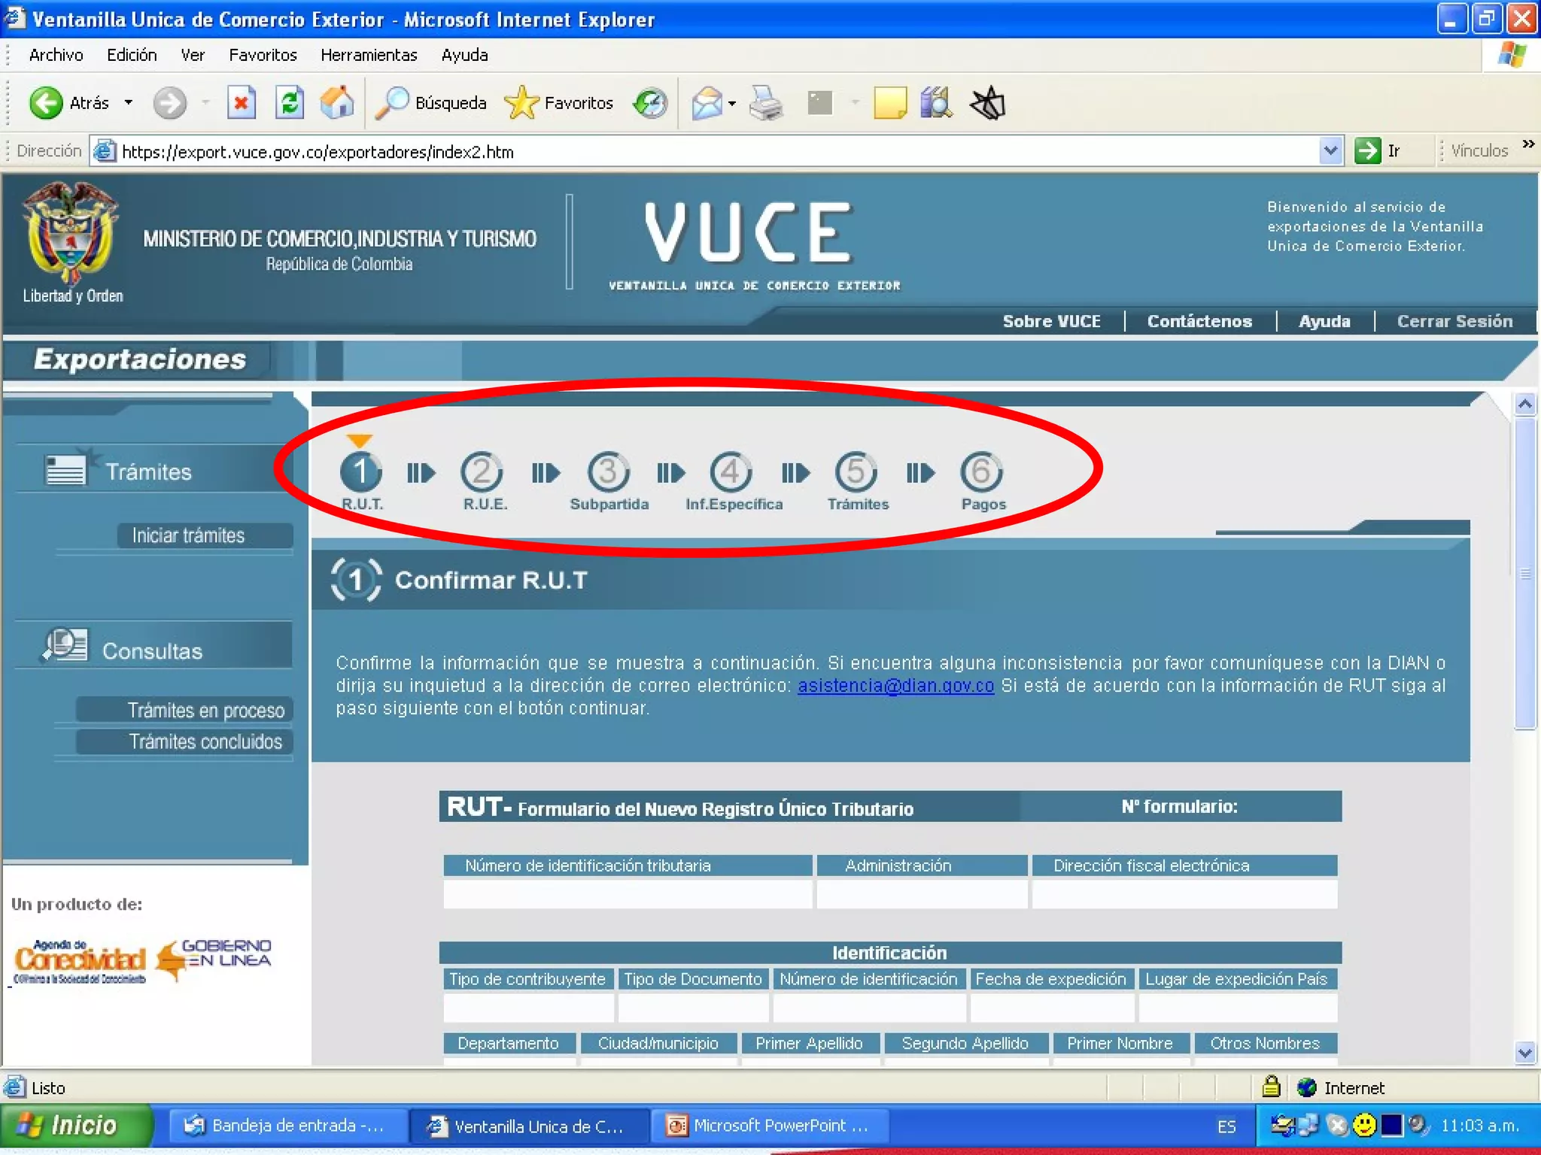The image size is (1541, 1155).
Task: Click the page scrollbar down arrow
Action: 1524,1053
